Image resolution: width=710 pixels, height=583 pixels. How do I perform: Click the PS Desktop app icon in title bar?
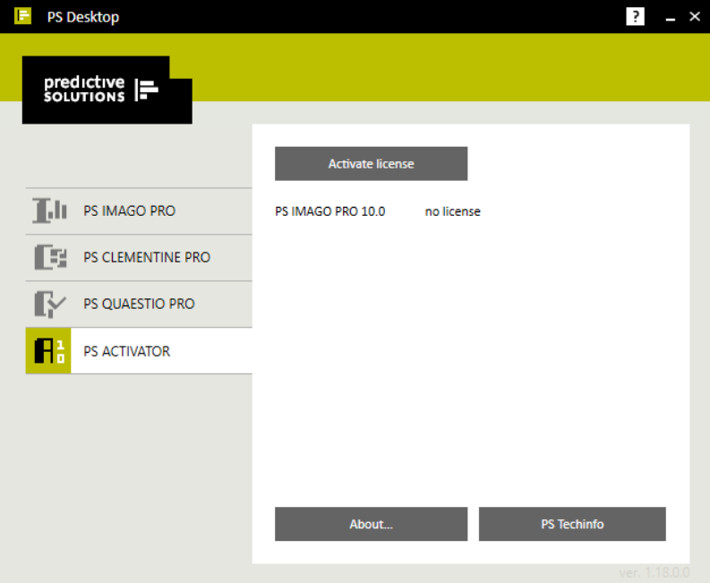22,16
